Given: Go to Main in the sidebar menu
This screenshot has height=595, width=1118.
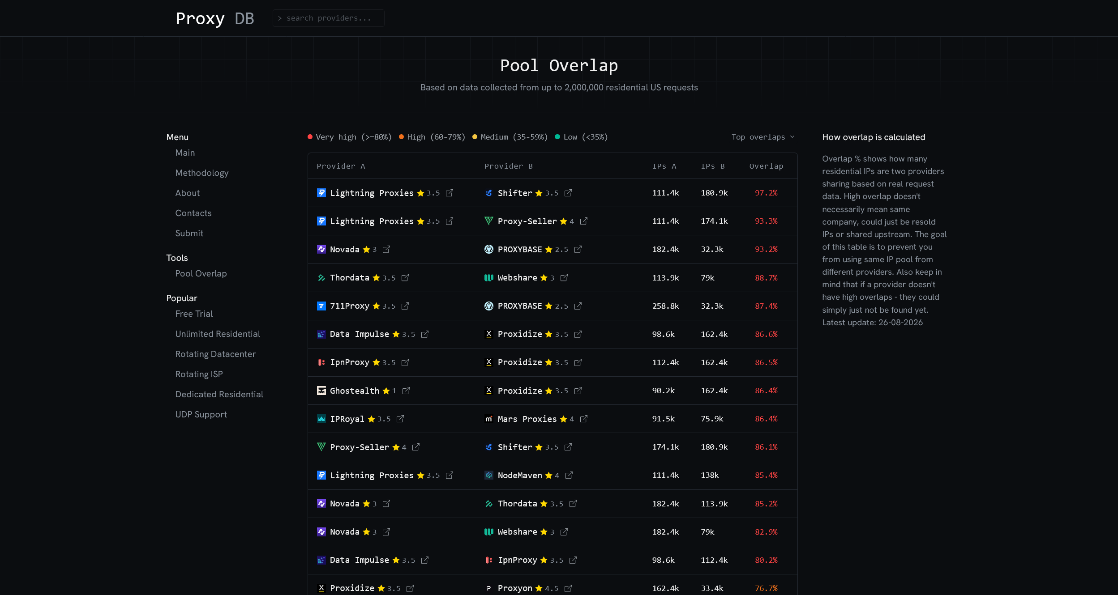Looking at the screenshot, I should [x=185, y=153].
